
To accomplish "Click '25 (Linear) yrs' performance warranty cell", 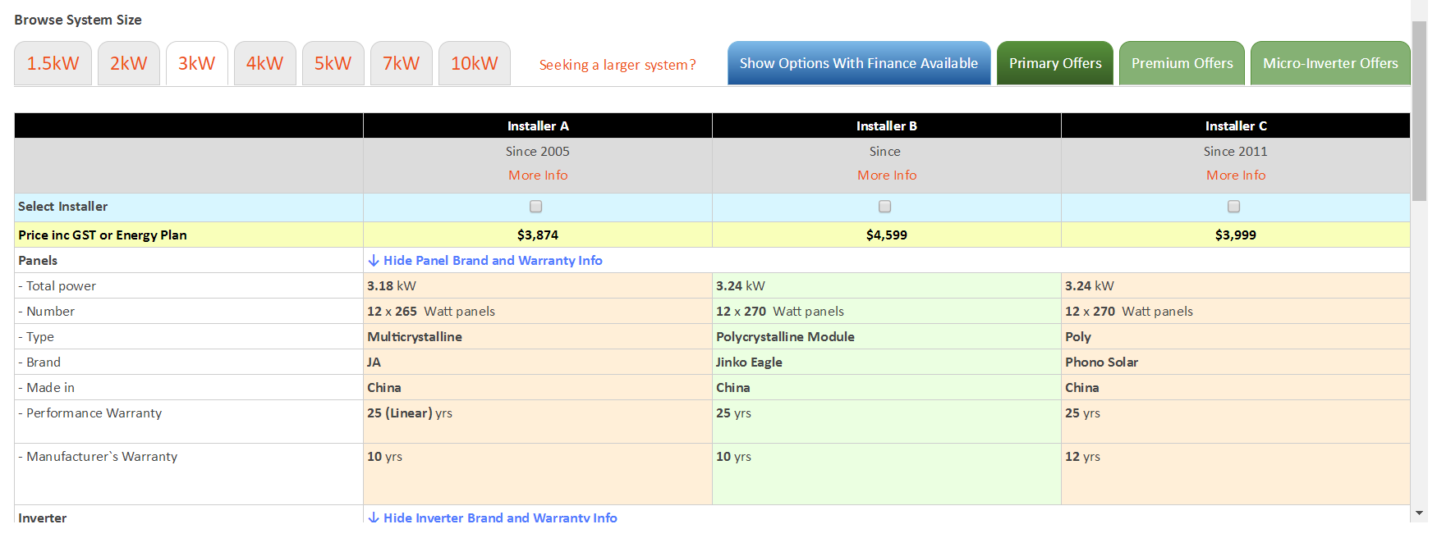I will pyautogui.click(x=538, y=422).
